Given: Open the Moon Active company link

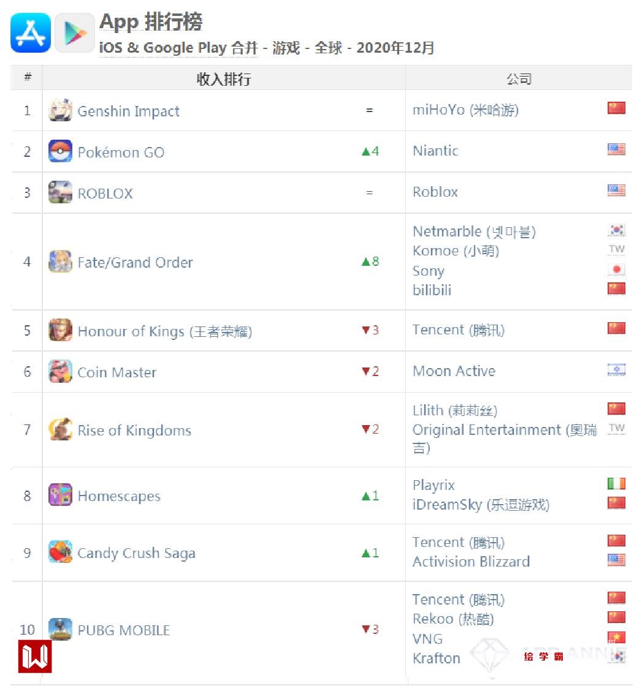Looking at the screenshot, I should (x=454, y=371).
